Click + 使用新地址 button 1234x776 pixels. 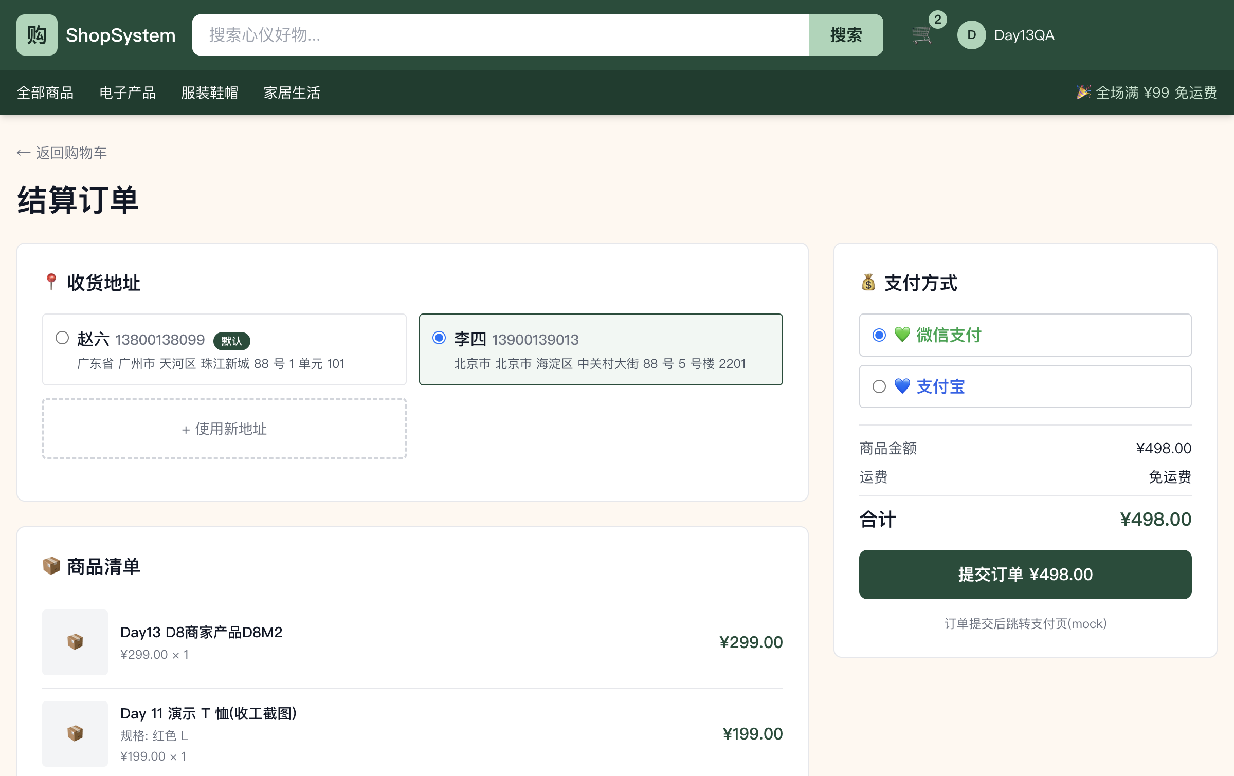[224, 429]
